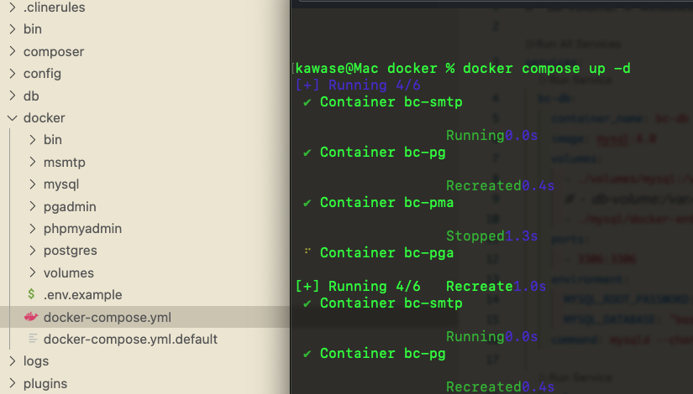Expand the db folder arrow
This screenshot has height=394, width=693.
12,96
